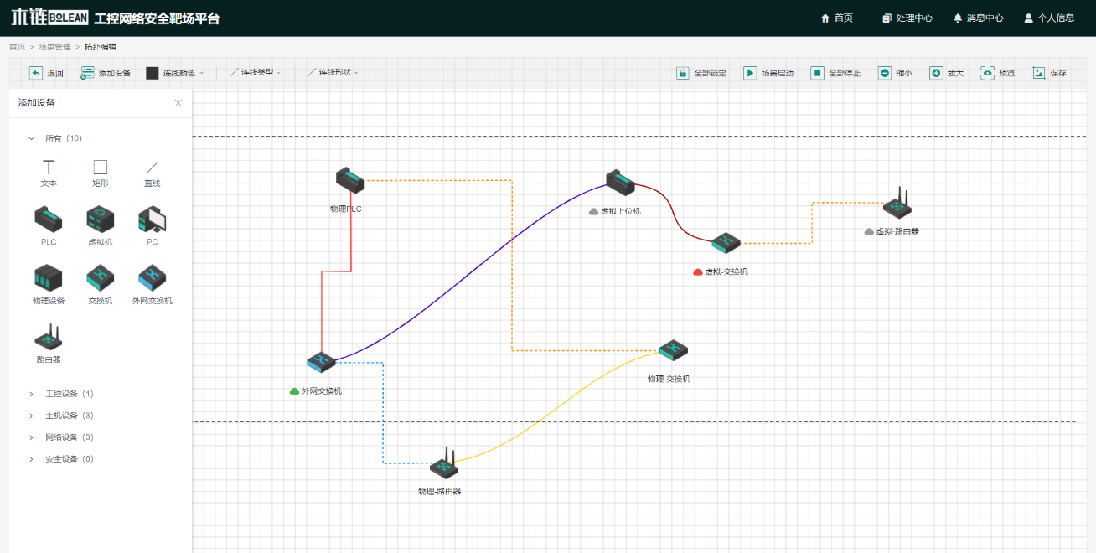Select the 虚拟上位机 node on the canvas
1096x553 pixels.
621,181
